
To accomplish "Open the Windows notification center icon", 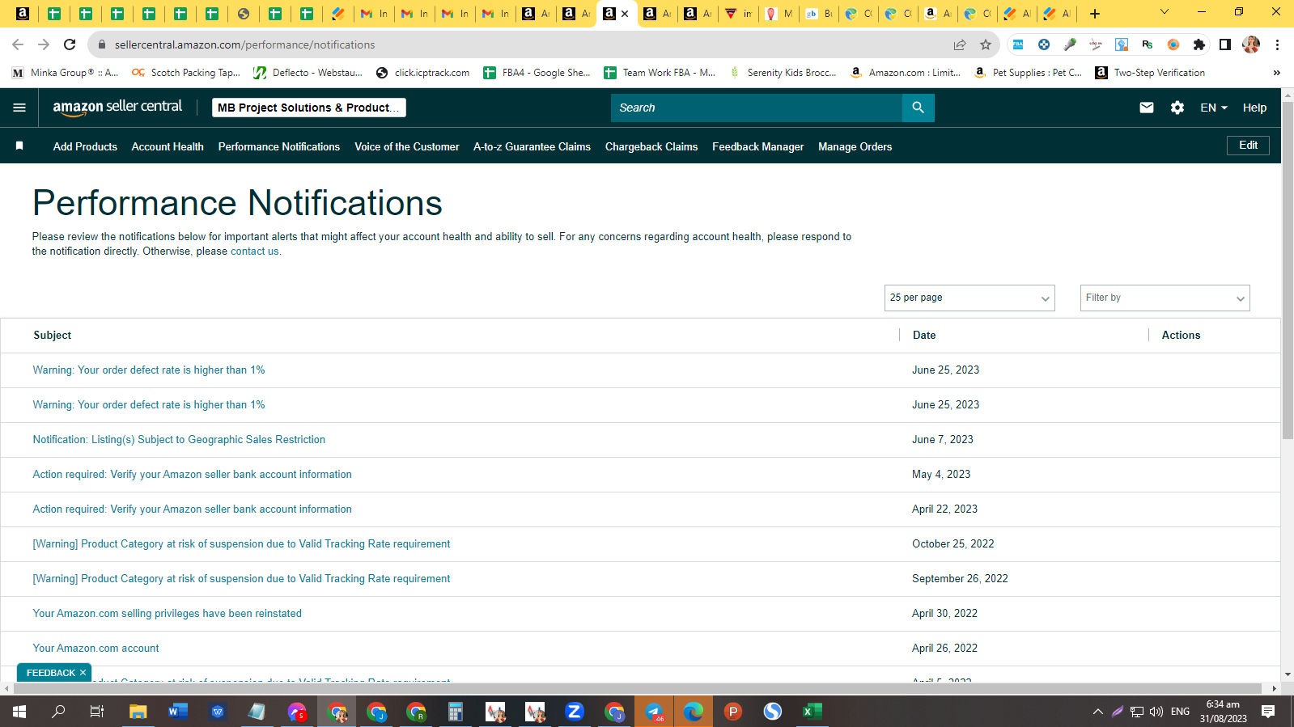I will coord(1268,712).
